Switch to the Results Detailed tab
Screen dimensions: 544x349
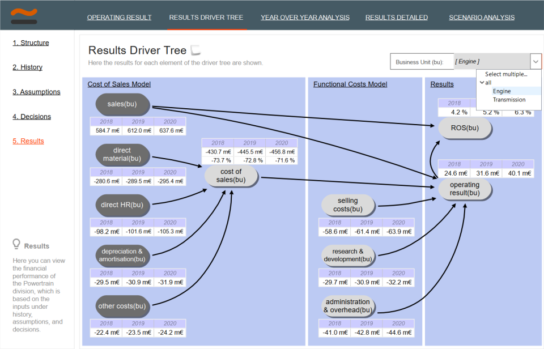click(396, 18)
